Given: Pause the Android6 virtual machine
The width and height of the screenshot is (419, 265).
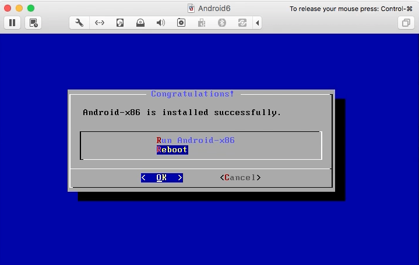Looking at the screenshot, I should [12, 23].
